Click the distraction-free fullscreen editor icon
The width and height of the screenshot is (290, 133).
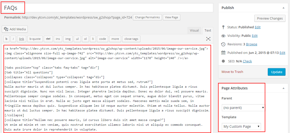[x=208, y=39]
